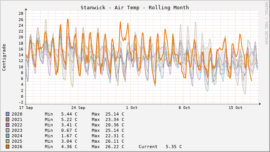The width and height of the screenshot is (270, 152).
Task: Click the teal 2024 legend color swatch
Action: point(8,136)
